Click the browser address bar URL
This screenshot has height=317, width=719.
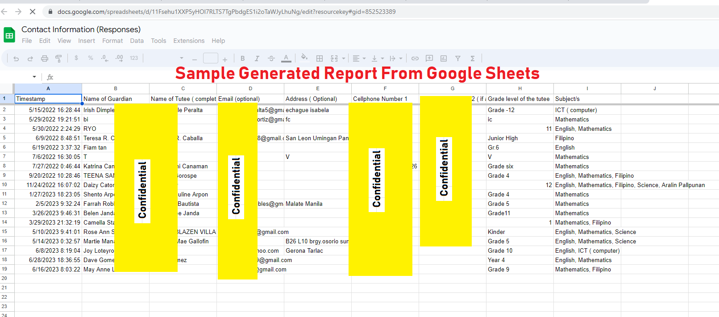[226, 12]
